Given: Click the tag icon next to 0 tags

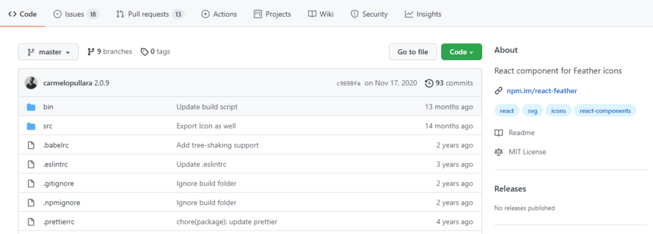Looking at the screenshot, I should pos(145,52).
